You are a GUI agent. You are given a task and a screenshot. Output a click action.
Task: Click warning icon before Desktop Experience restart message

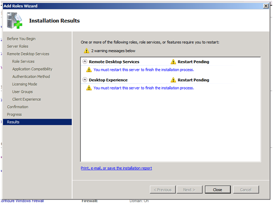tap(89, 88)
